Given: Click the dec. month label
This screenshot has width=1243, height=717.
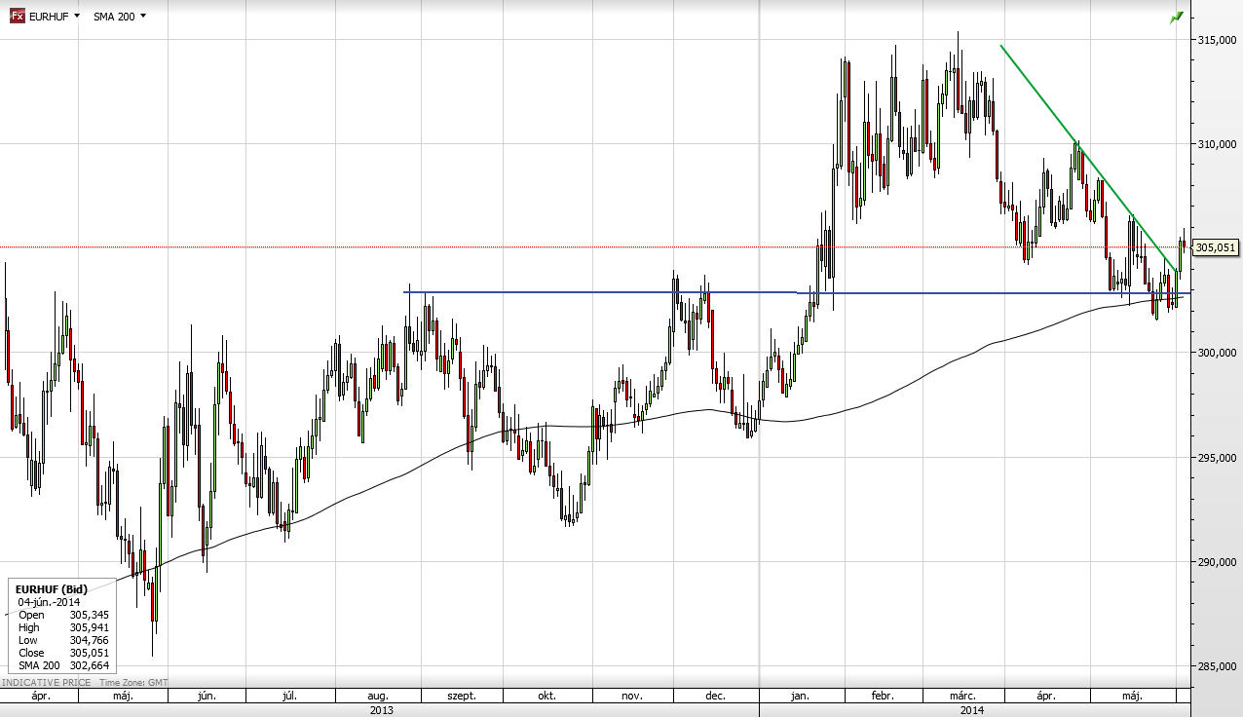Looking at the screenshot, I should 715,697.
